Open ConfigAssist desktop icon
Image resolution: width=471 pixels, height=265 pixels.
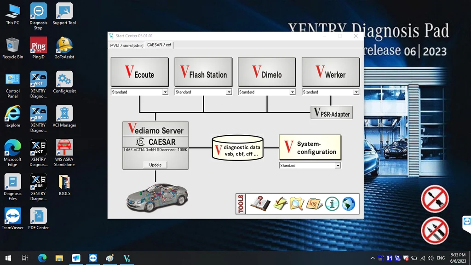[x=64, y=83]
